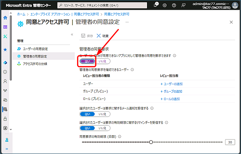This screenshot has width=241, height=154.
Task: Click the Users person icon in sidebar
Action: pos(5,81)
